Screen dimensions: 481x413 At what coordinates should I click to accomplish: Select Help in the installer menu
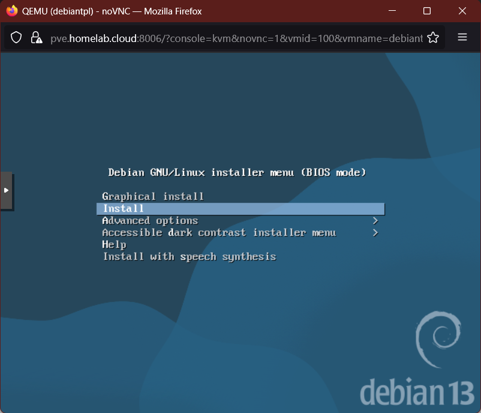pyautogui.click(x=114, y=244)
